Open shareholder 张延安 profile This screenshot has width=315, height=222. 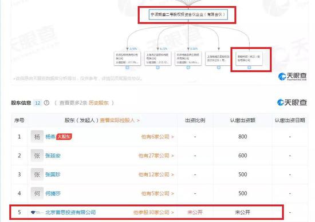point(53,156)
